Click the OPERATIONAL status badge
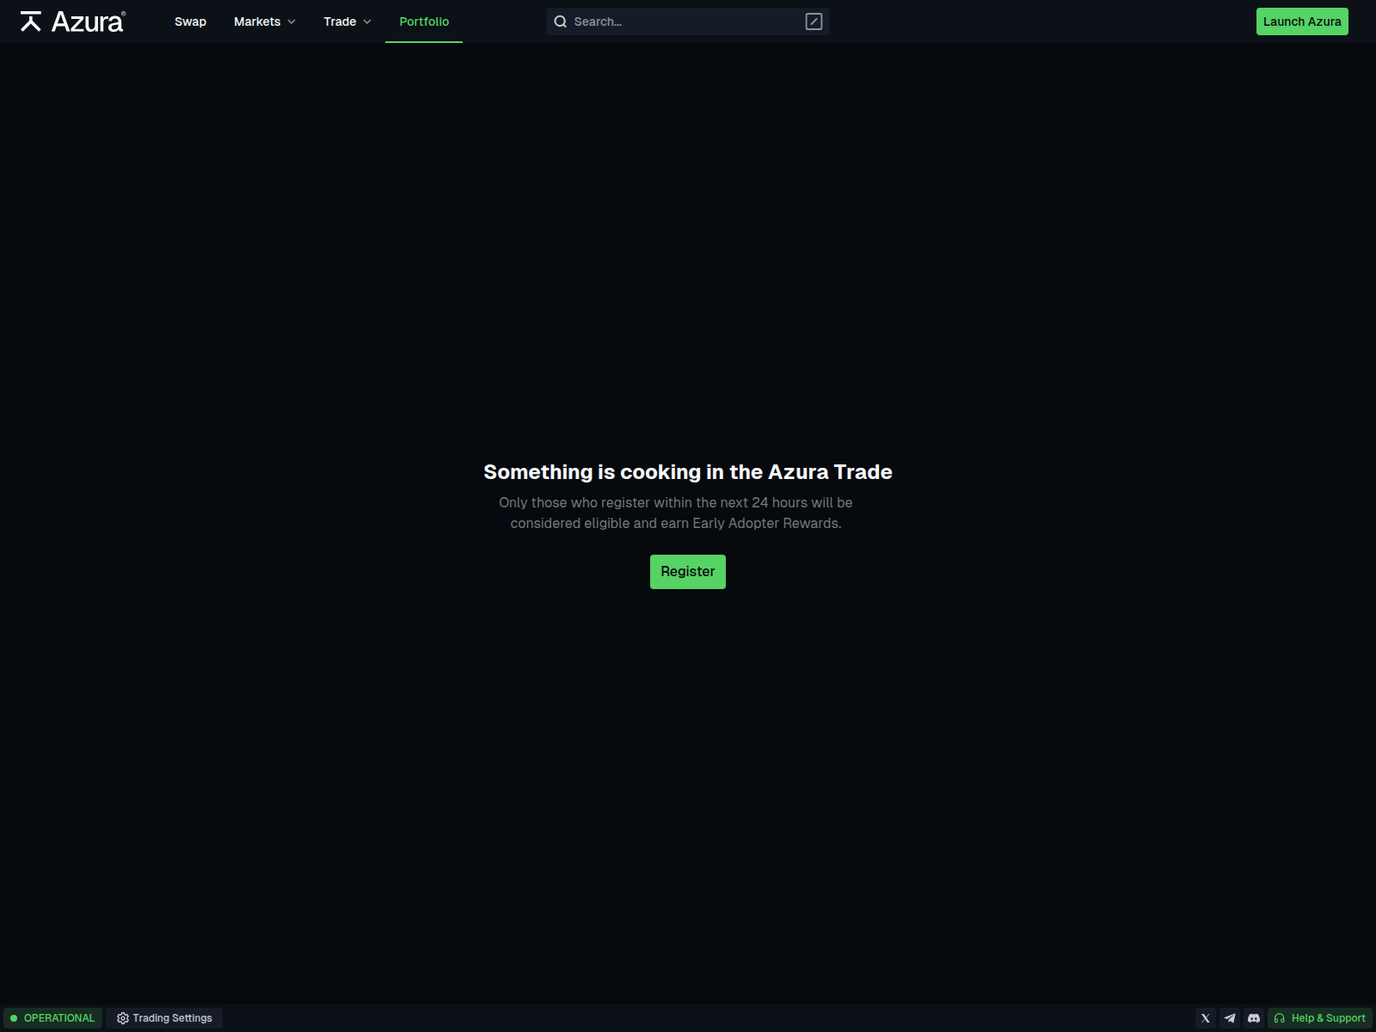Viewport: 1376px width, 1032px height. point(53,1017)
